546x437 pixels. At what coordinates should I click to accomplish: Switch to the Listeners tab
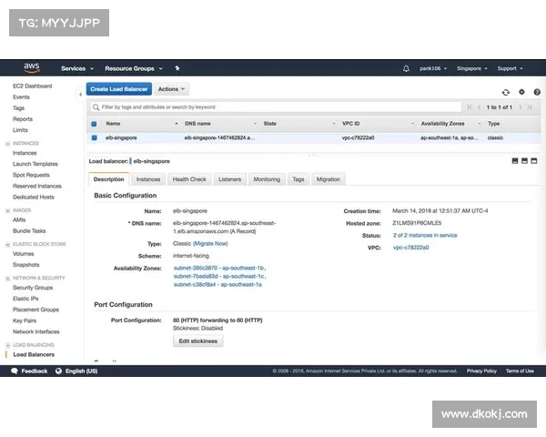(230, 179)
